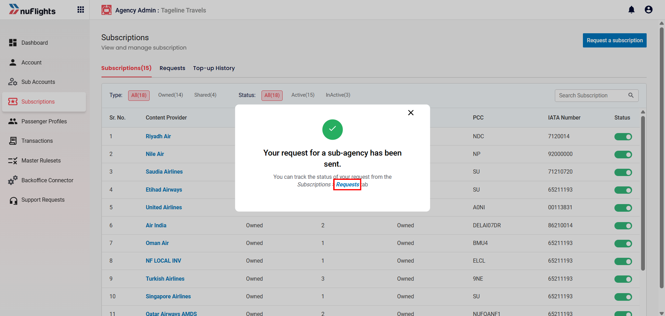Viewport: 665px width, 316px height.
Task: Click the table's inner scrollbar
Action: [x=643, y=193]
